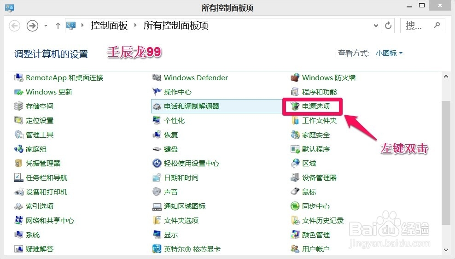
Task: Click the 工作文件夹 icon
Action: [295, 120]
